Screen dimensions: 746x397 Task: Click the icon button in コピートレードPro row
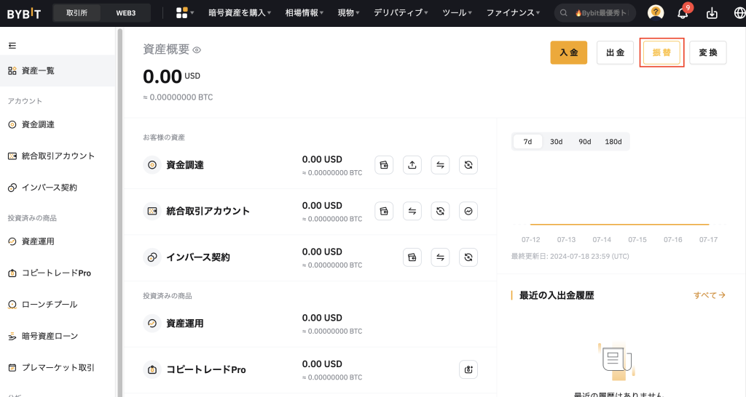pyautogui.click(x=468, y=369)
